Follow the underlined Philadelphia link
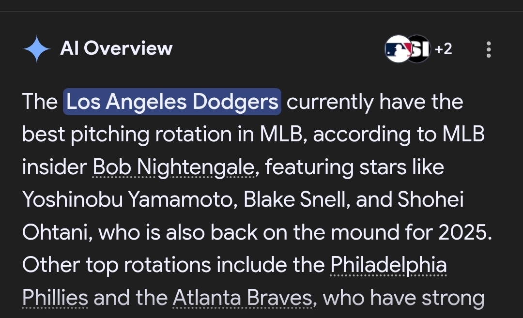This screenshot has width=523, height=318. pos(388,265)
